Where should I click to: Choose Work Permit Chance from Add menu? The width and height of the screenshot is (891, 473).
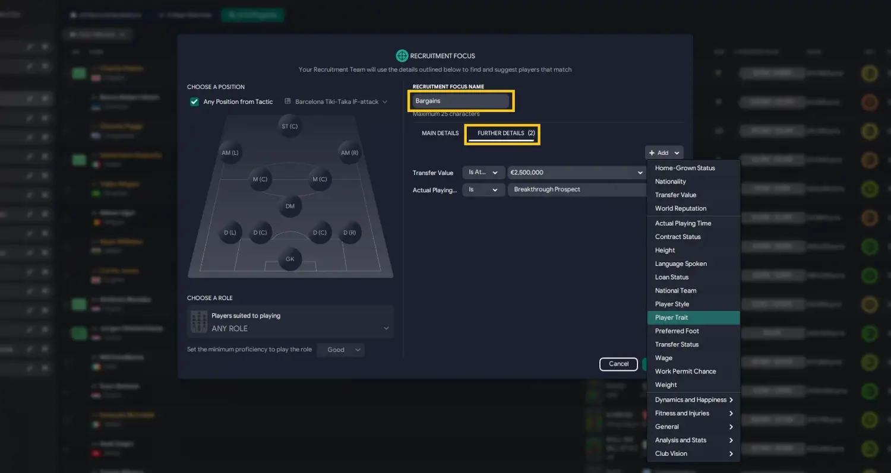tap(693, 372)
